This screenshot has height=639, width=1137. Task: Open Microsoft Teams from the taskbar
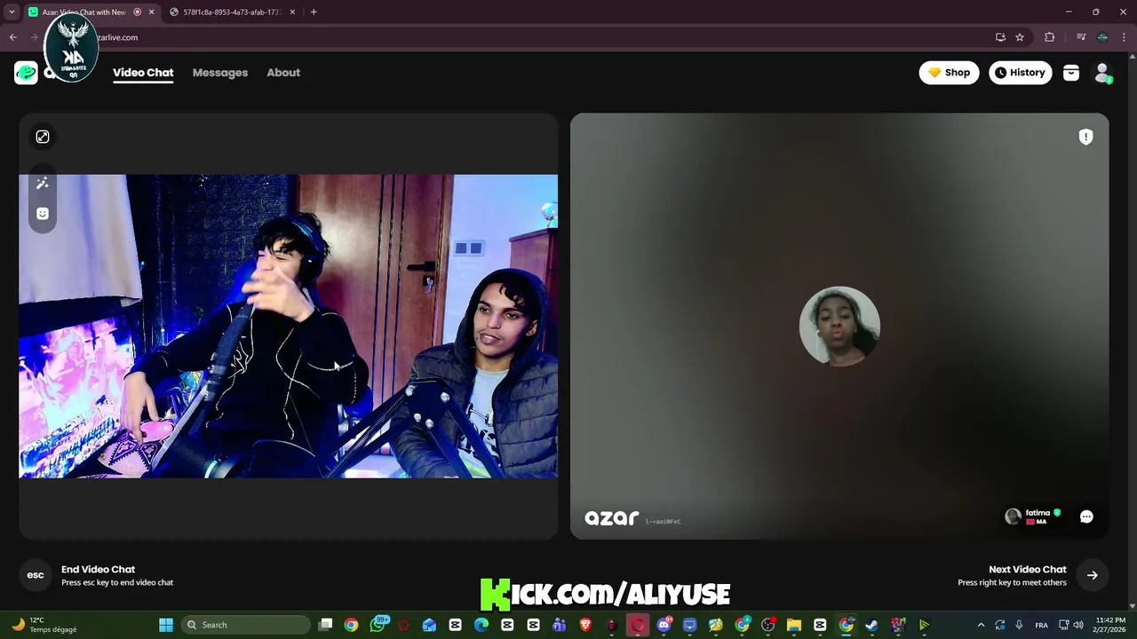click(560, 625)
